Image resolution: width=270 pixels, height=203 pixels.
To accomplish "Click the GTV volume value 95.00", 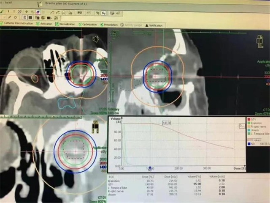I will click(197, 184).
